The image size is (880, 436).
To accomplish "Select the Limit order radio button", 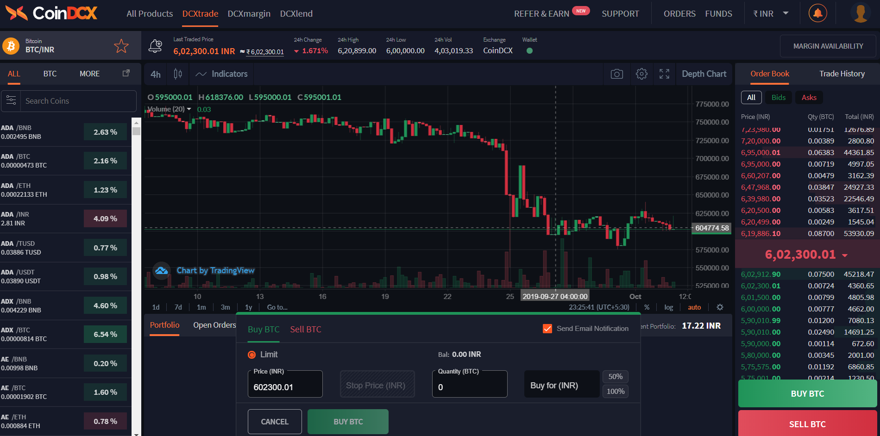I will (252, 355).
